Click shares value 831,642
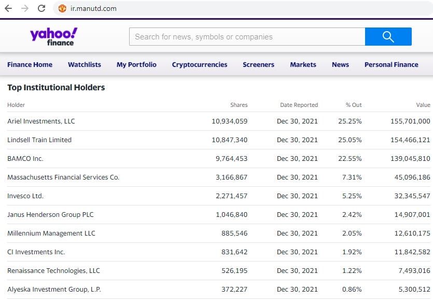The height and width of the screenshot is (302, 433). point(234,252)
